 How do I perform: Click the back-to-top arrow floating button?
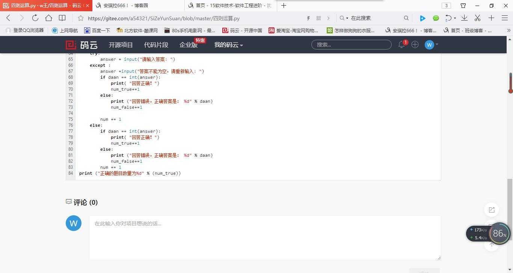tap(492, 244)
